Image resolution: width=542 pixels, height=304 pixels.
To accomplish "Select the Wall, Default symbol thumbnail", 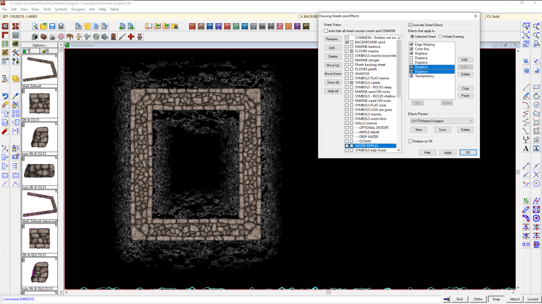I will point(40,71).
